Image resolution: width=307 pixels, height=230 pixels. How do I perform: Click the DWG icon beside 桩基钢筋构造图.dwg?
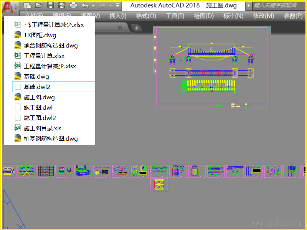tap(18, 138)
